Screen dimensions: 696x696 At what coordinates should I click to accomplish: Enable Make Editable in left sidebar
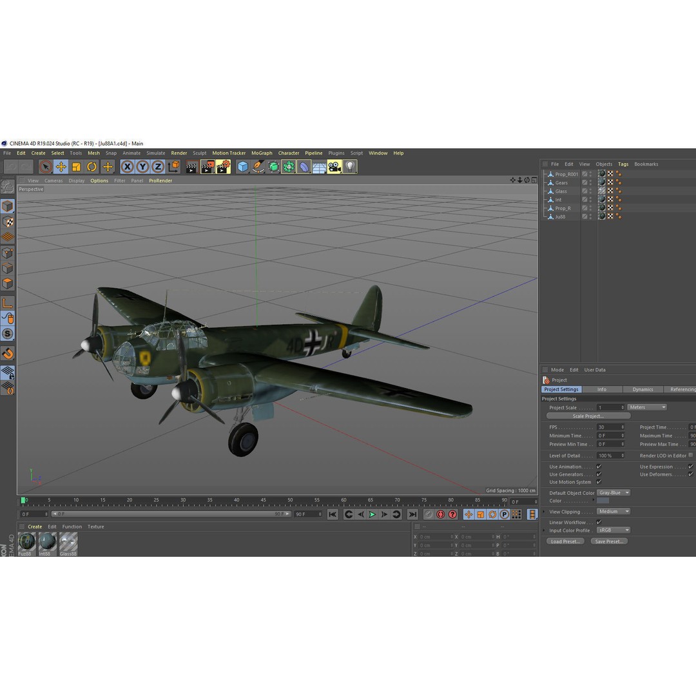click(x=8, y=187)
